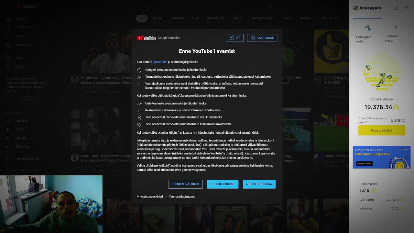Click the Winnings row

click(382, 208)
